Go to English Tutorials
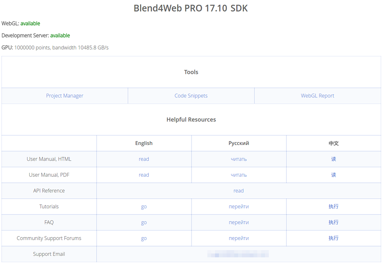384x265 pixels. [144, 206]
